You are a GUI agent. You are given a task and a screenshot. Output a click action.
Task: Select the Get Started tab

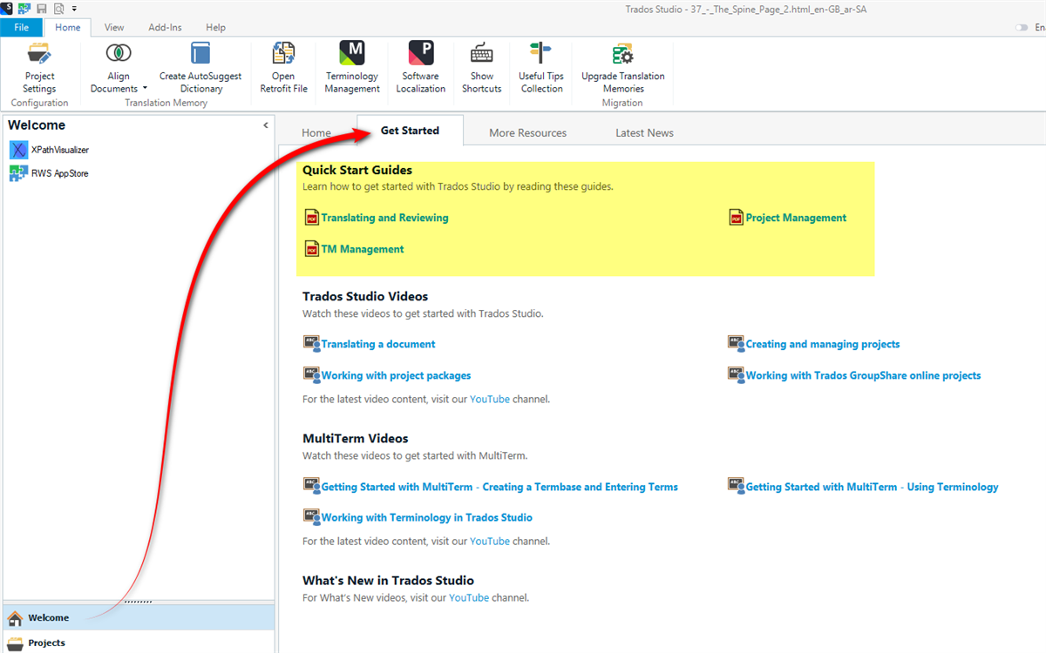tap(410, 131)
